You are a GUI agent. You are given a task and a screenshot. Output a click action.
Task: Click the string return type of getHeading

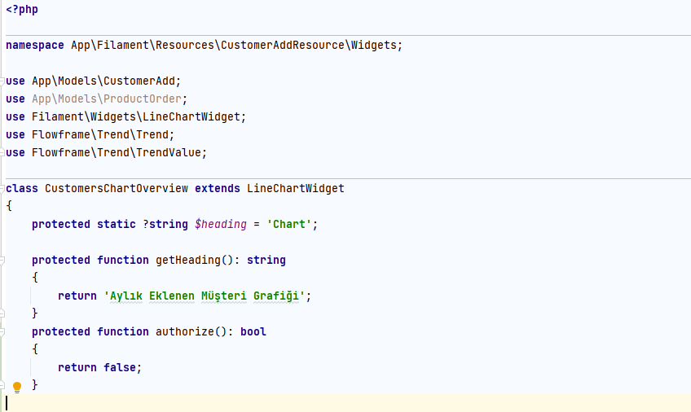(266, 260)
